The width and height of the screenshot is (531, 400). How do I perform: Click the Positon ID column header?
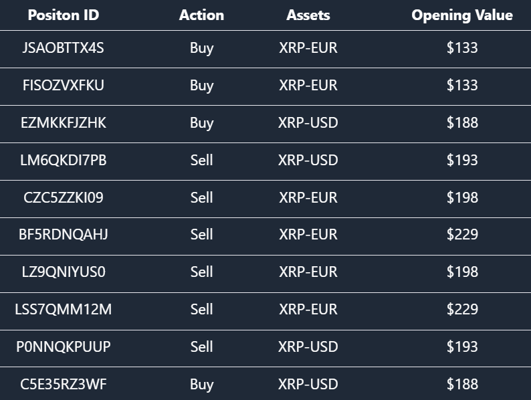[x=64, y=15]
